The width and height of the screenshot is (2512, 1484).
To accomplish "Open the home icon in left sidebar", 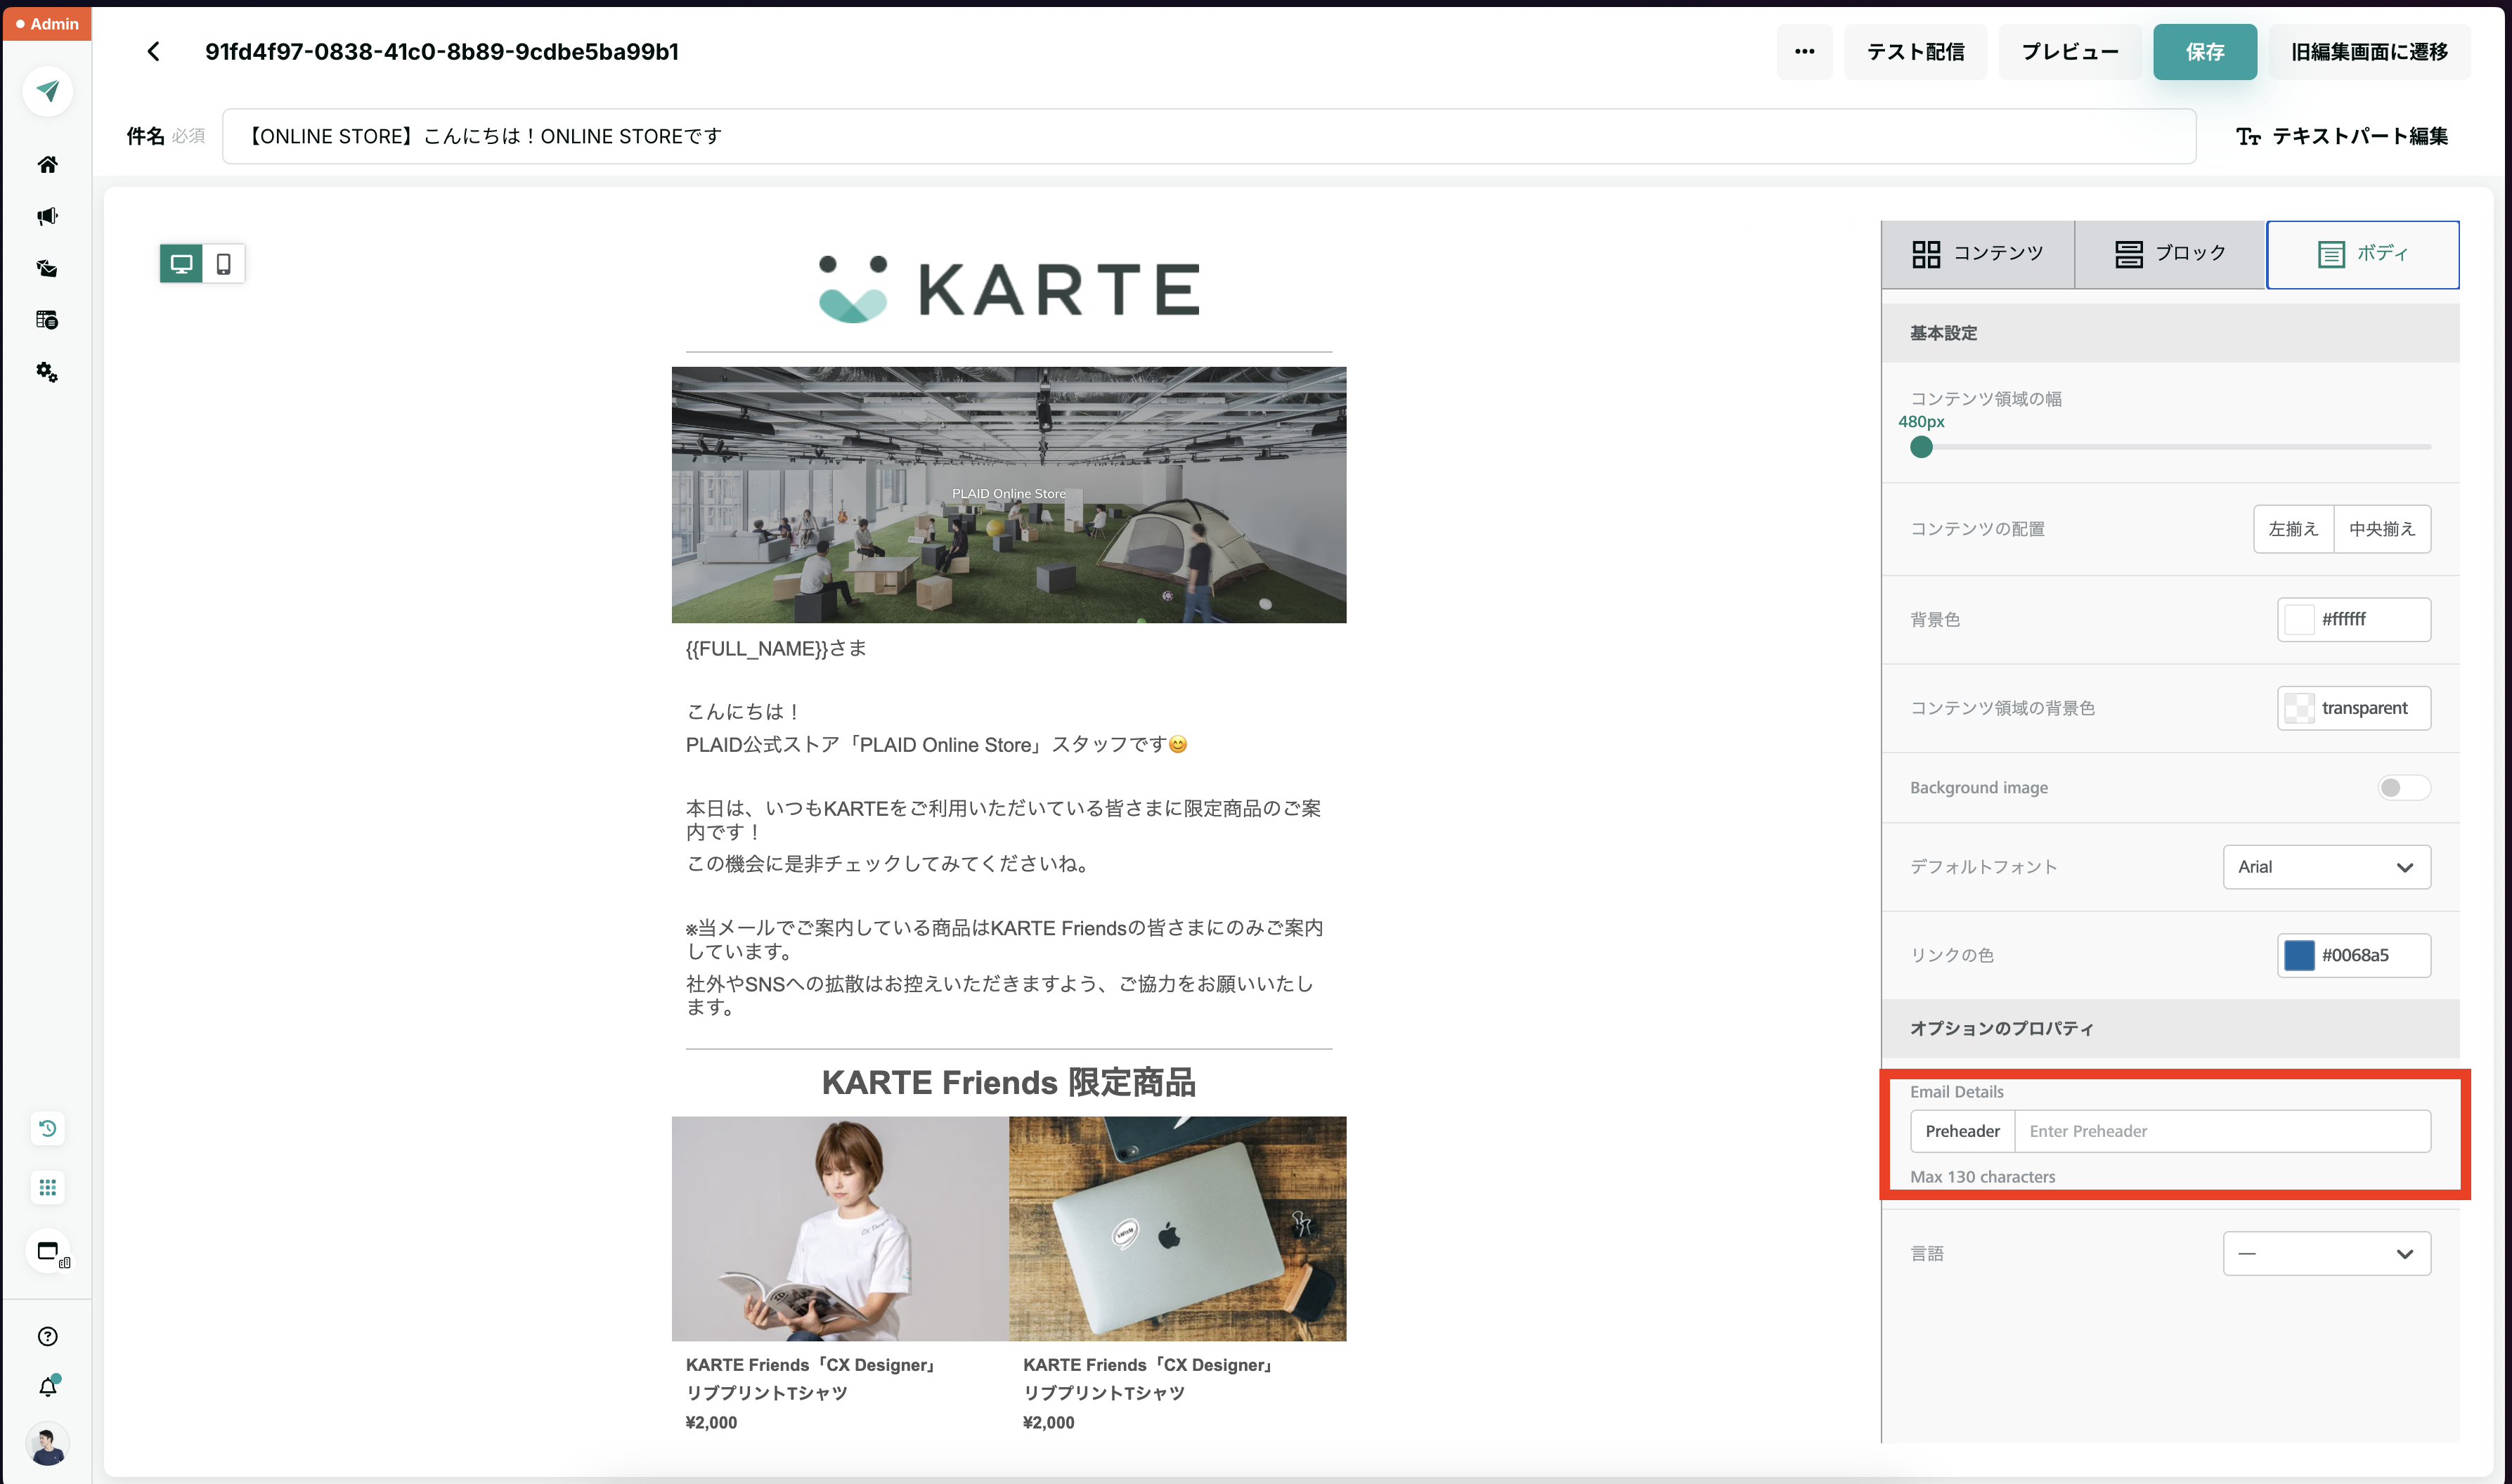I will click(x=47, y=164).
